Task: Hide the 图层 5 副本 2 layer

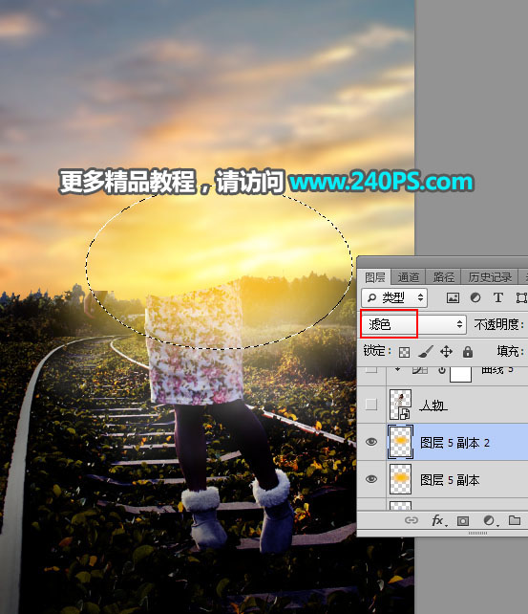Action: click(x=370, y=442)
